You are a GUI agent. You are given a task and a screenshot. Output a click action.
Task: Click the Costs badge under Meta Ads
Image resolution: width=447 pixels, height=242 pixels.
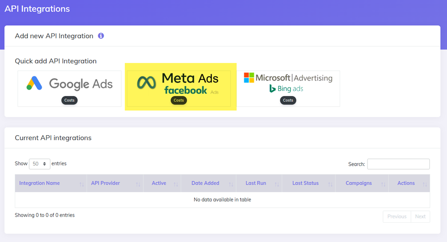click(179, 100)
